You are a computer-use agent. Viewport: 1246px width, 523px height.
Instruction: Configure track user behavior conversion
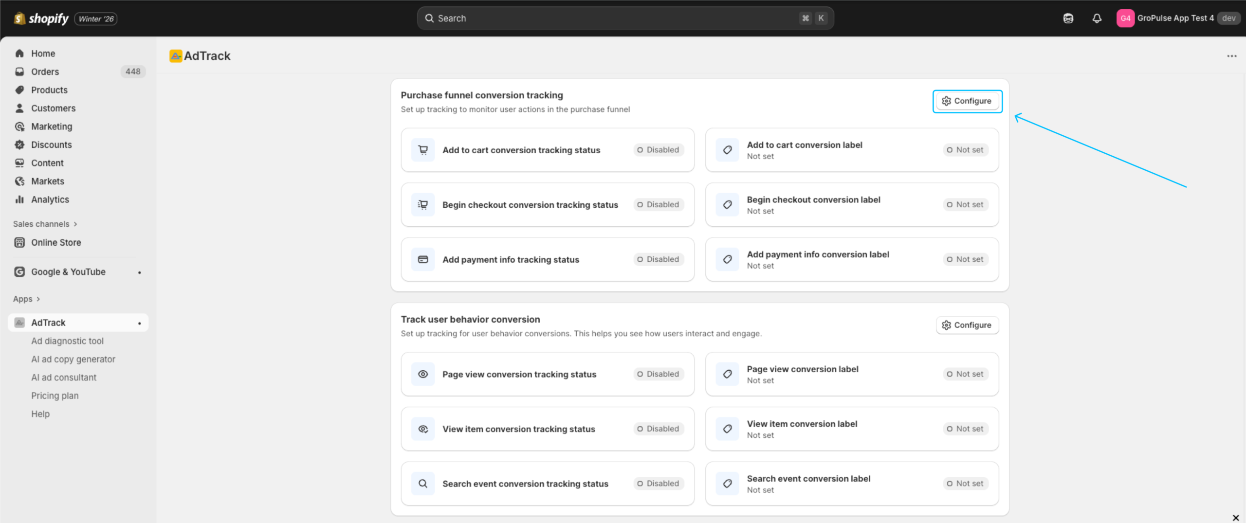click(967, 325)
